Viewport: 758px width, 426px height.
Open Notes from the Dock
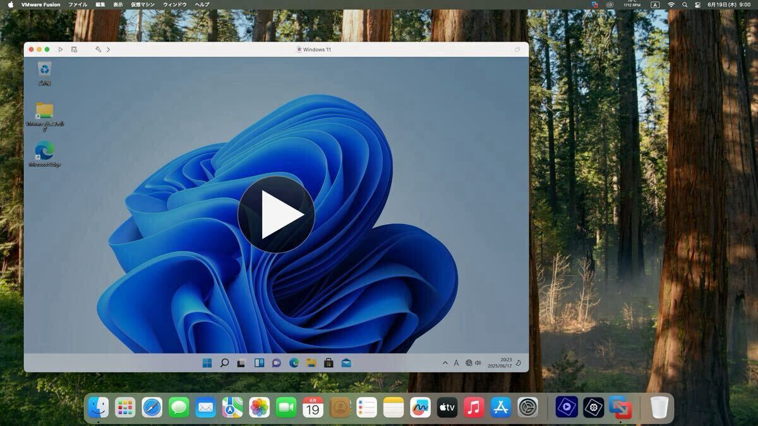pyautogui.click(x=394, y=408)
